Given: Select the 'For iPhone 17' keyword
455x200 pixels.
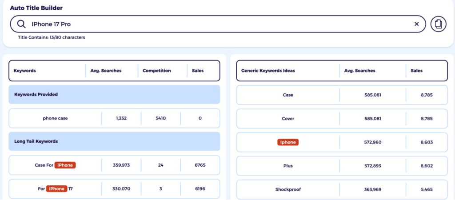Looking at the screenshot, I should (x=114, y=189).
